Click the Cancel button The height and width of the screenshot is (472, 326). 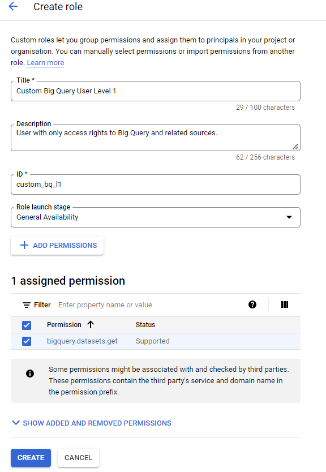(78, 457)
